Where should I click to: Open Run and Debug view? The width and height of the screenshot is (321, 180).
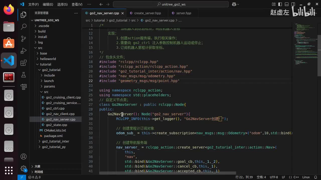point(24,51)
